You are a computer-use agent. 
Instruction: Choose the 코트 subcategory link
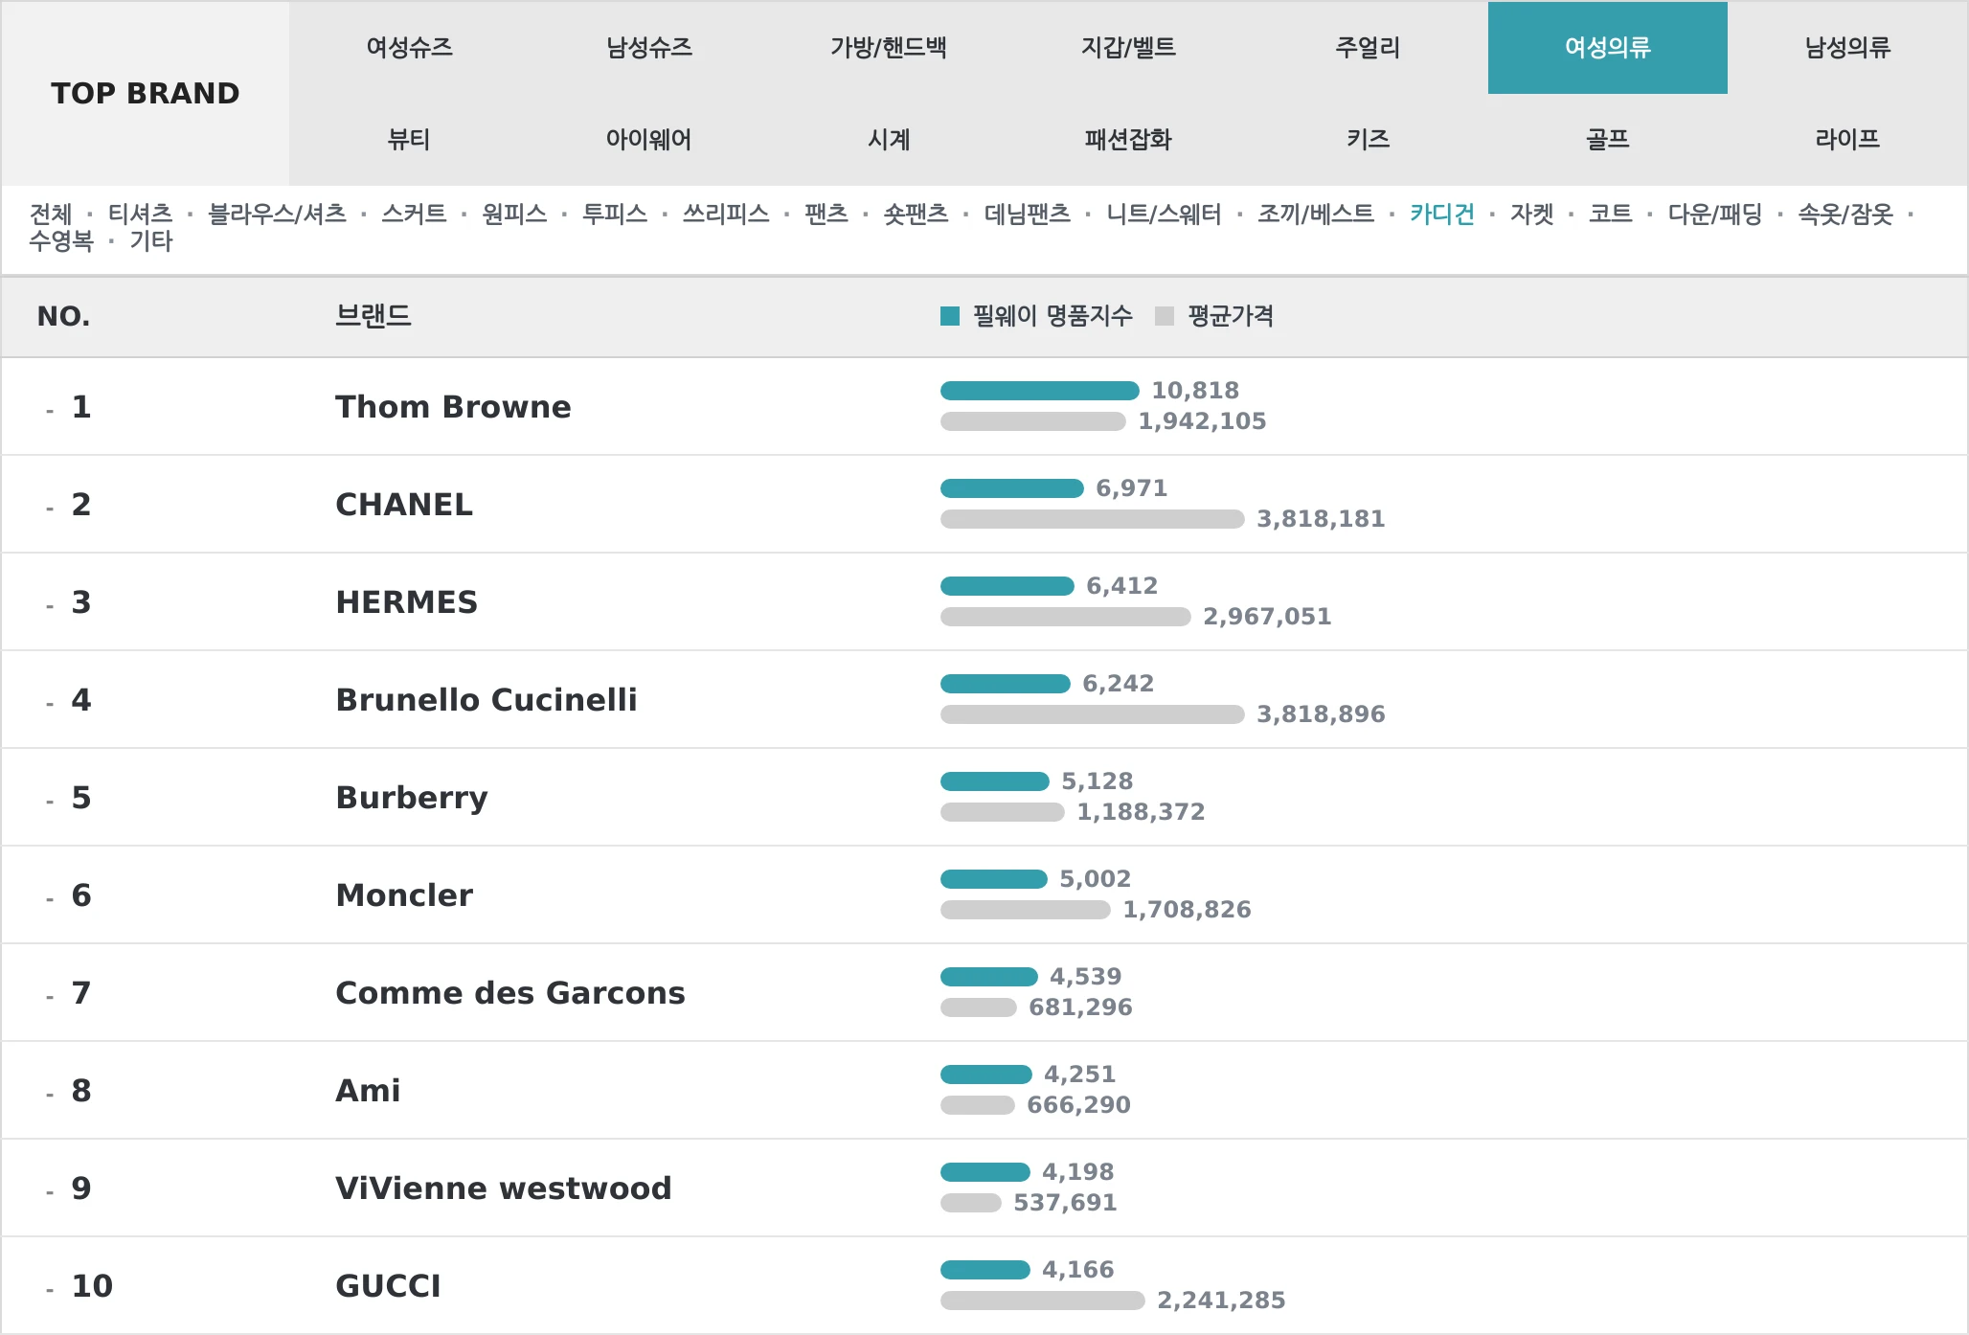[1611, 214]
